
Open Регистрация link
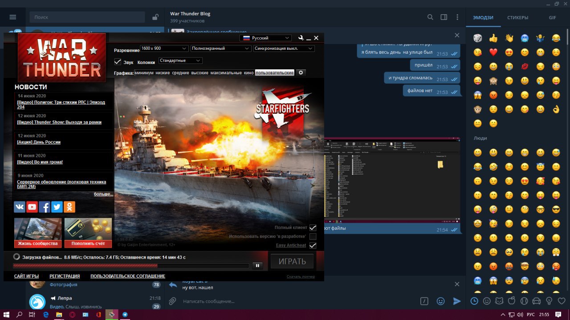coord(65,276)
